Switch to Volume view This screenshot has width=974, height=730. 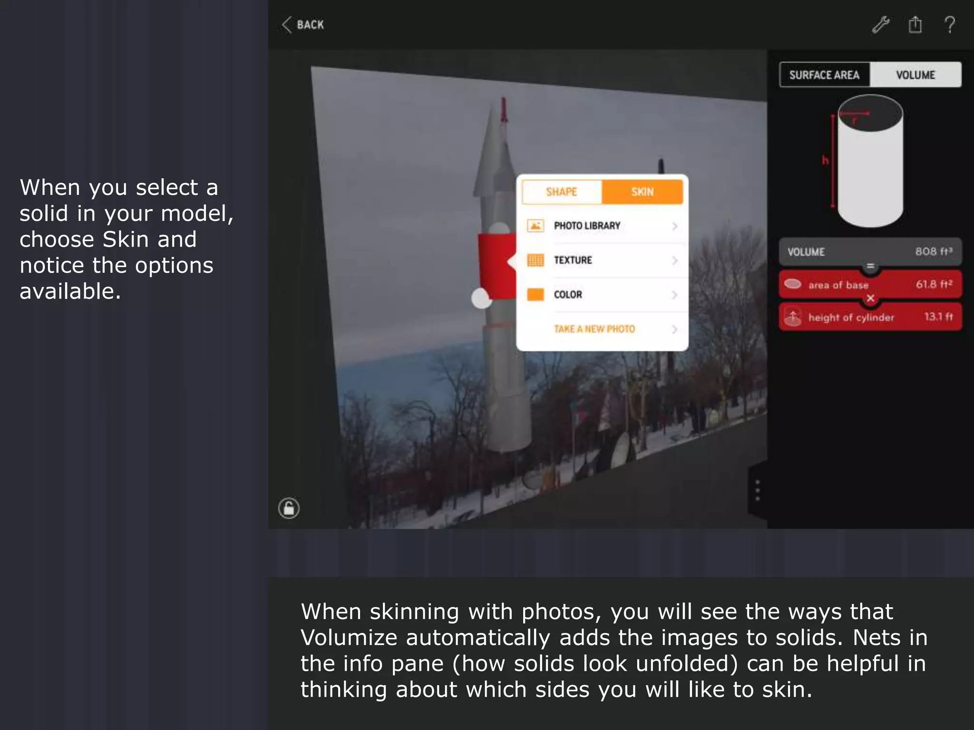pyautogui.click(x=915, y=75)
